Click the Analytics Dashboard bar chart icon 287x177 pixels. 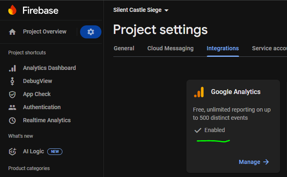point(12,68)
